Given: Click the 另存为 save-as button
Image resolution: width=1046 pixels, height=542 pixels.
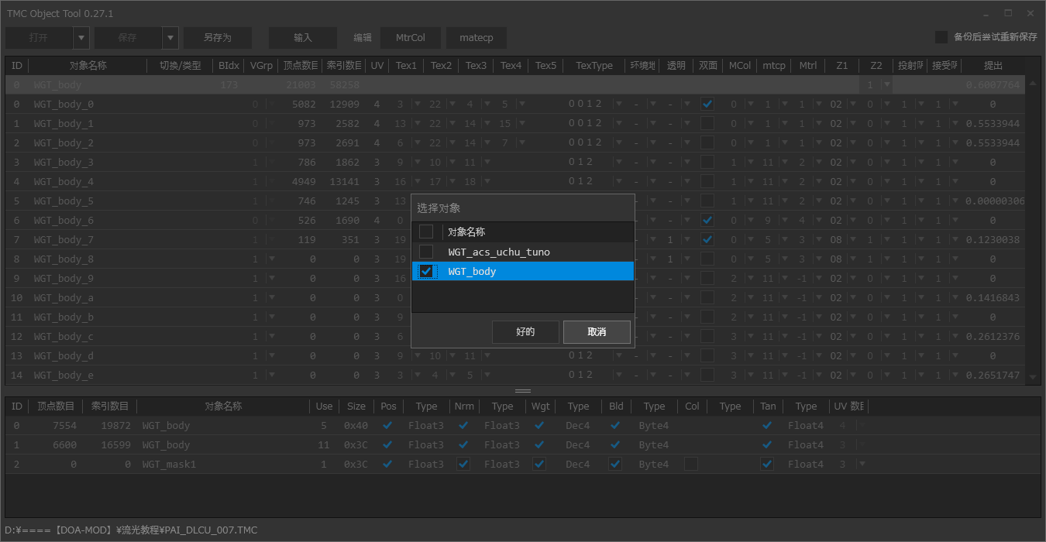Looking at the screenshot, I should click(x=218, y=37).
